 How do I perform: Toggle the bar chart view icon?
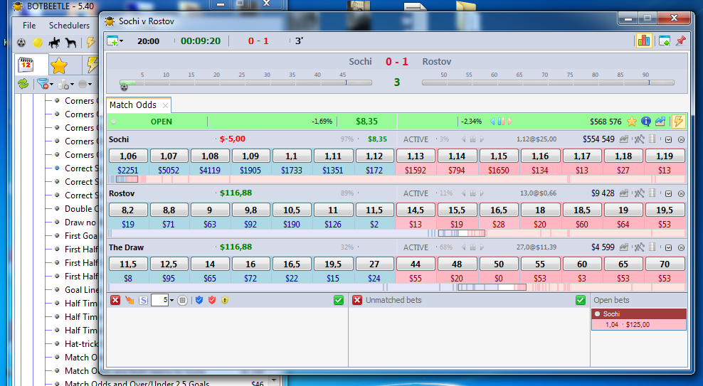644,41
